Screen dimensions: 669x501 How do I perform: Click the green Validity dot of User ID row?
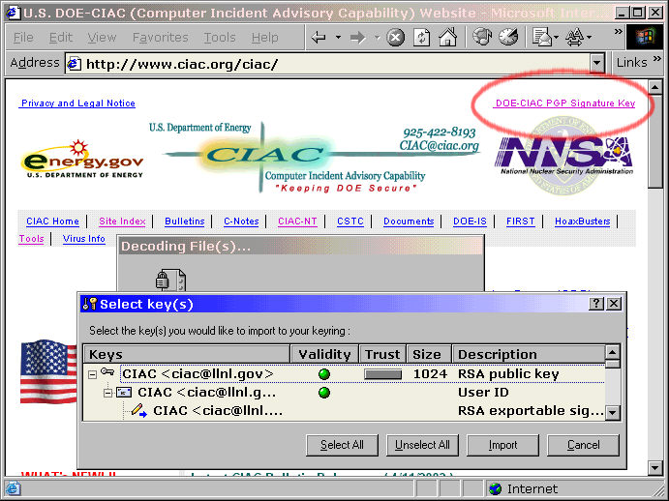pyautogui.click(x=324, y=393)
